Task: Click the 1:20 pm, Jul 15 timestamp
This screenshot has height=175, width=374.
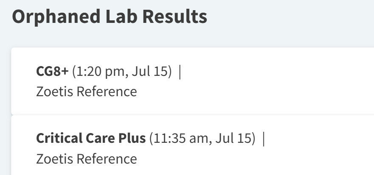Action: 122,72
